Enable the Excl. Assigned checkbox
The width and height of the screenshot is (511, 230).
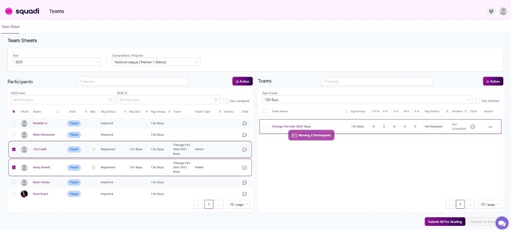pos(225,101)
